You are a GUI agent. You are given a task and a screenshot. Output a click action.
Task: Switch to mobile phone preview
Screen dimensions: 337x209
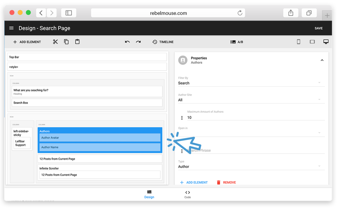tap(298, 42)
